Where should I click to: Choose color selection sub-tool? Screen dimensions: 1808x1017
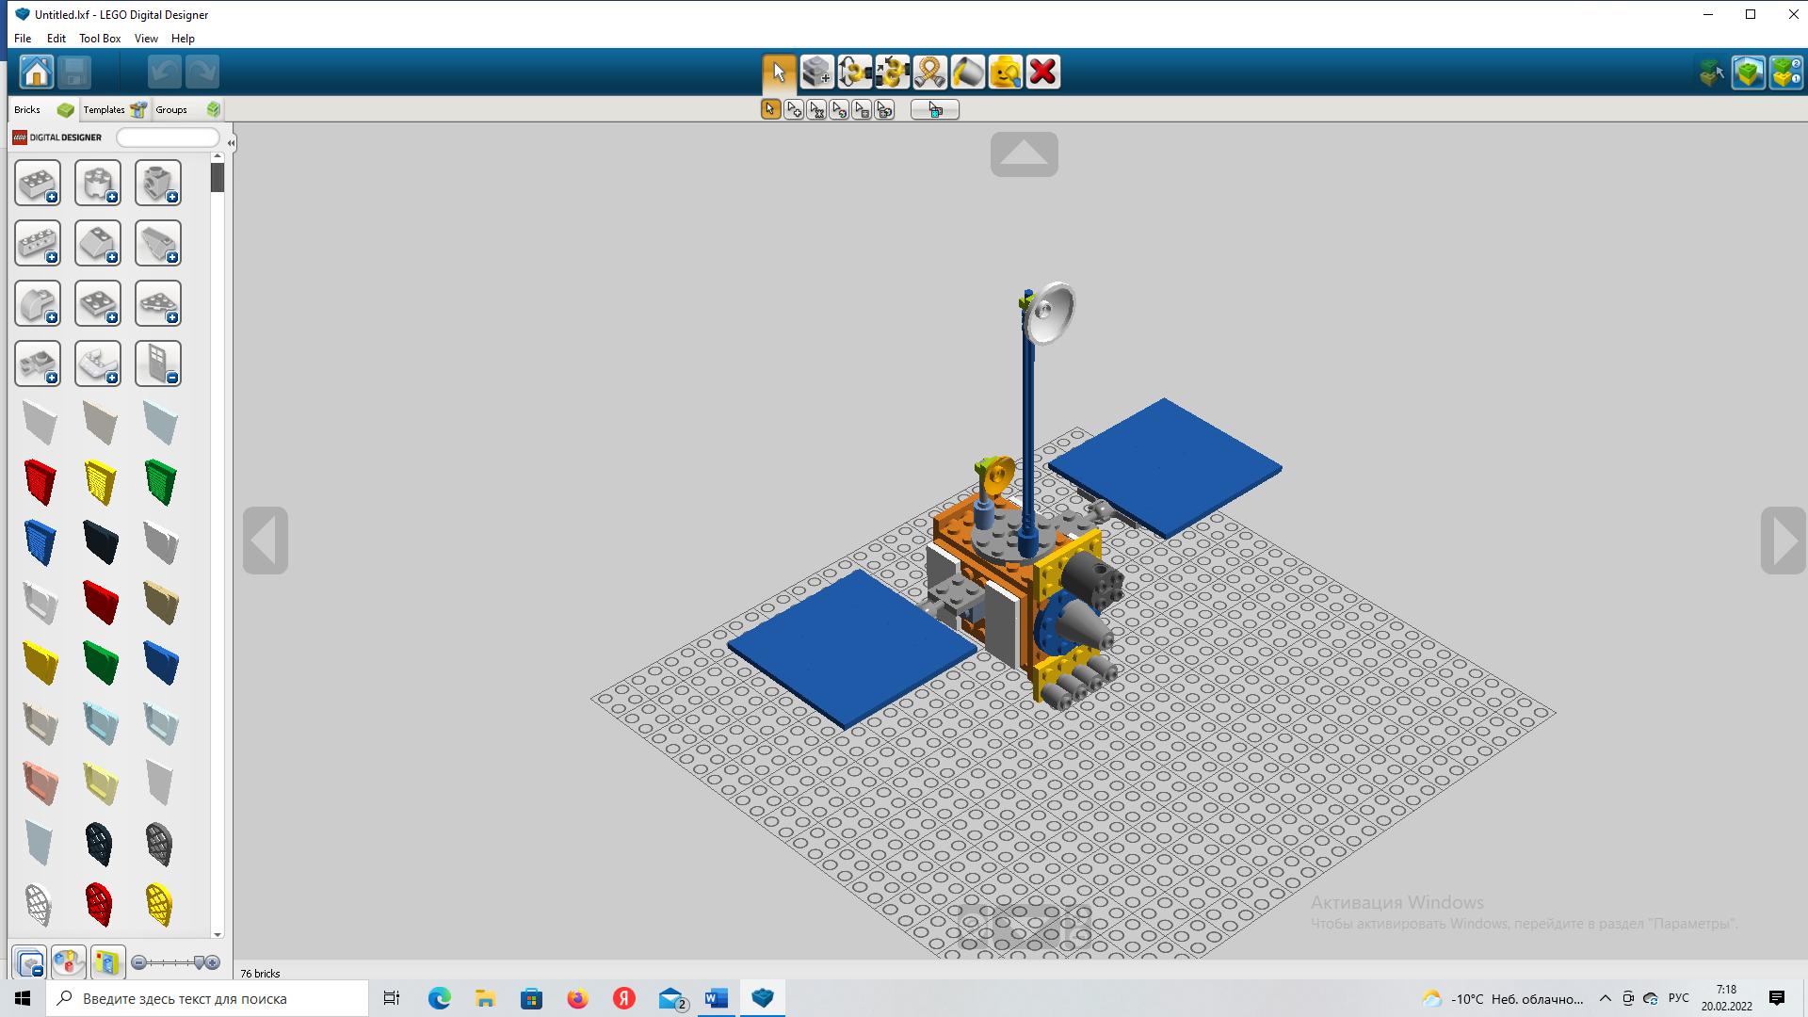point(839,110)
